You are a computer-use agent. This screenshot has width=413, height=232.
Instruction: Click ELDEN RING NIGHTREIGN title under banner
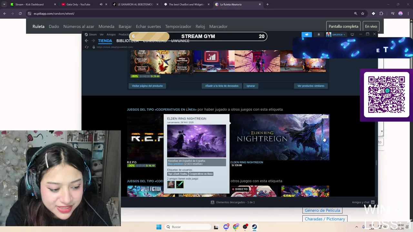pyautogui.click(x=247, y=162)
